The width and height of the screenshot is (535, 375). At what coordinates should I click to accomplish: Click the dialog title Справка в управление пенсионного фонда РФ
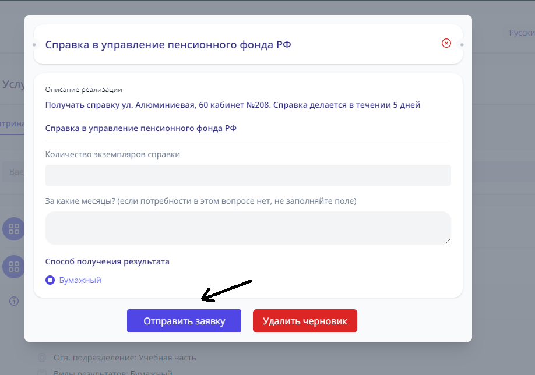[x=168, y=45]
